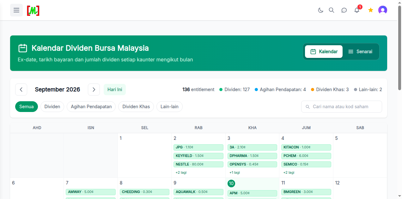Select the Semua filter chip
402x199 pixels.
click(27, 107)
